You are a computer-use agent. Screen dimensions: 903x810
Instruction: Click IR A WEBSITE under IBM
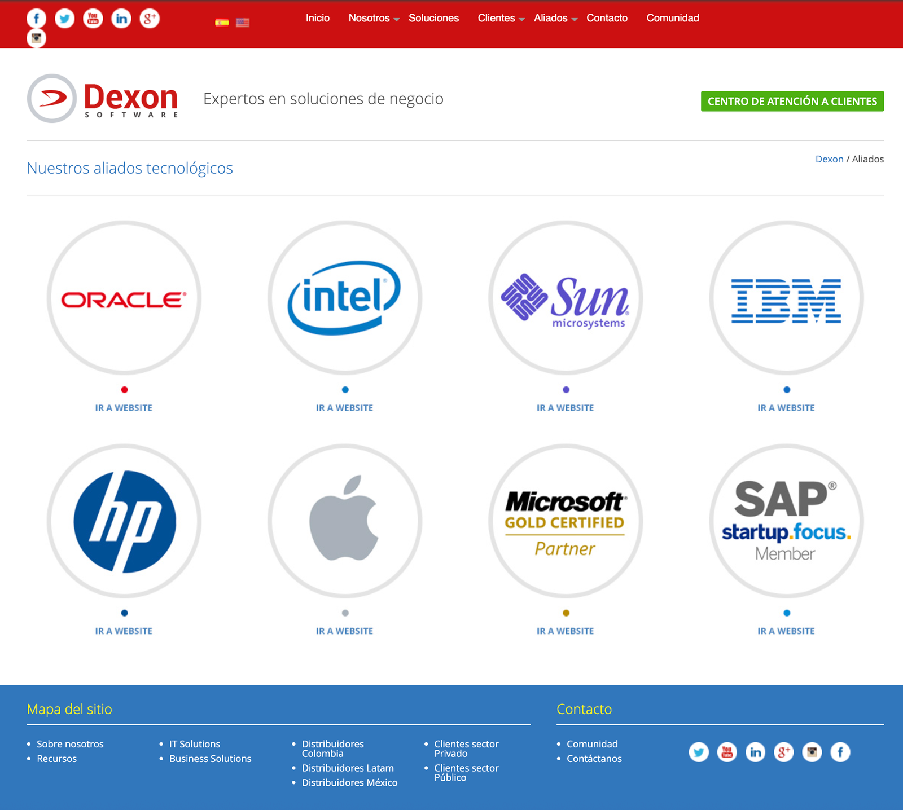(786, 408)
